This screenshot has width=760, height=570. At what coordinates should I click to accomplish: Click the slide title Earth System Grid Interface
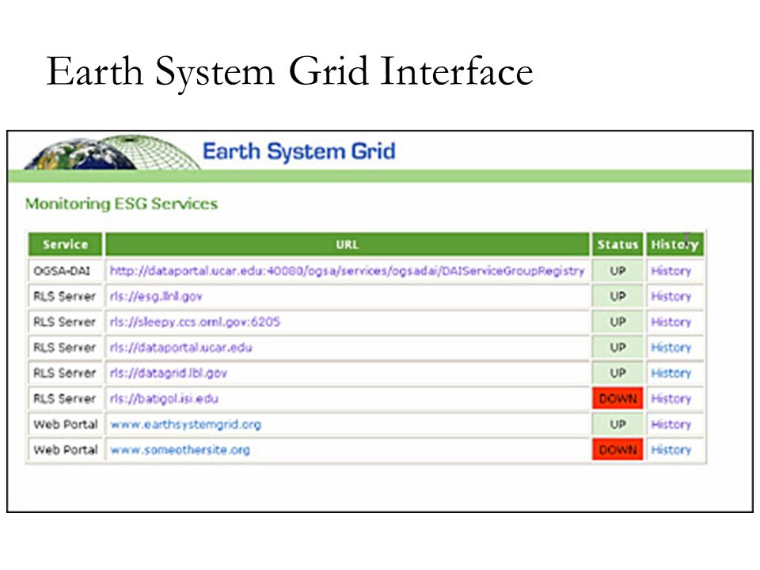(290, 72)
